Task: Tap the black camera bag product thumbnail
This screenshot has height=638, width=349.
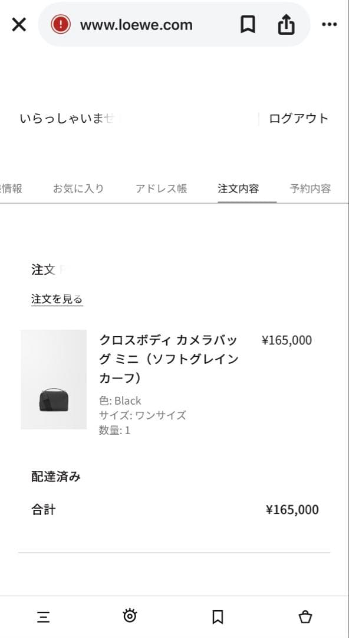Action: pos(54,380)
